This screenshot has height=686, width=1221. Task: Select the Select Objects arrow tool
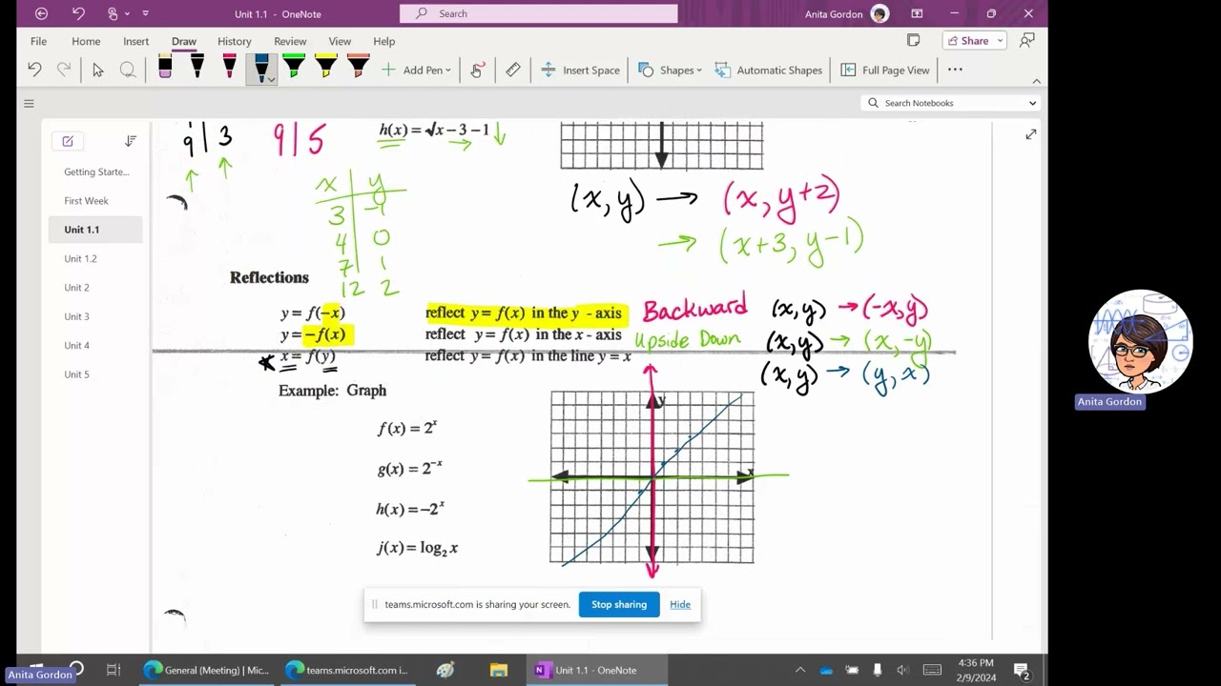(97, 70)
